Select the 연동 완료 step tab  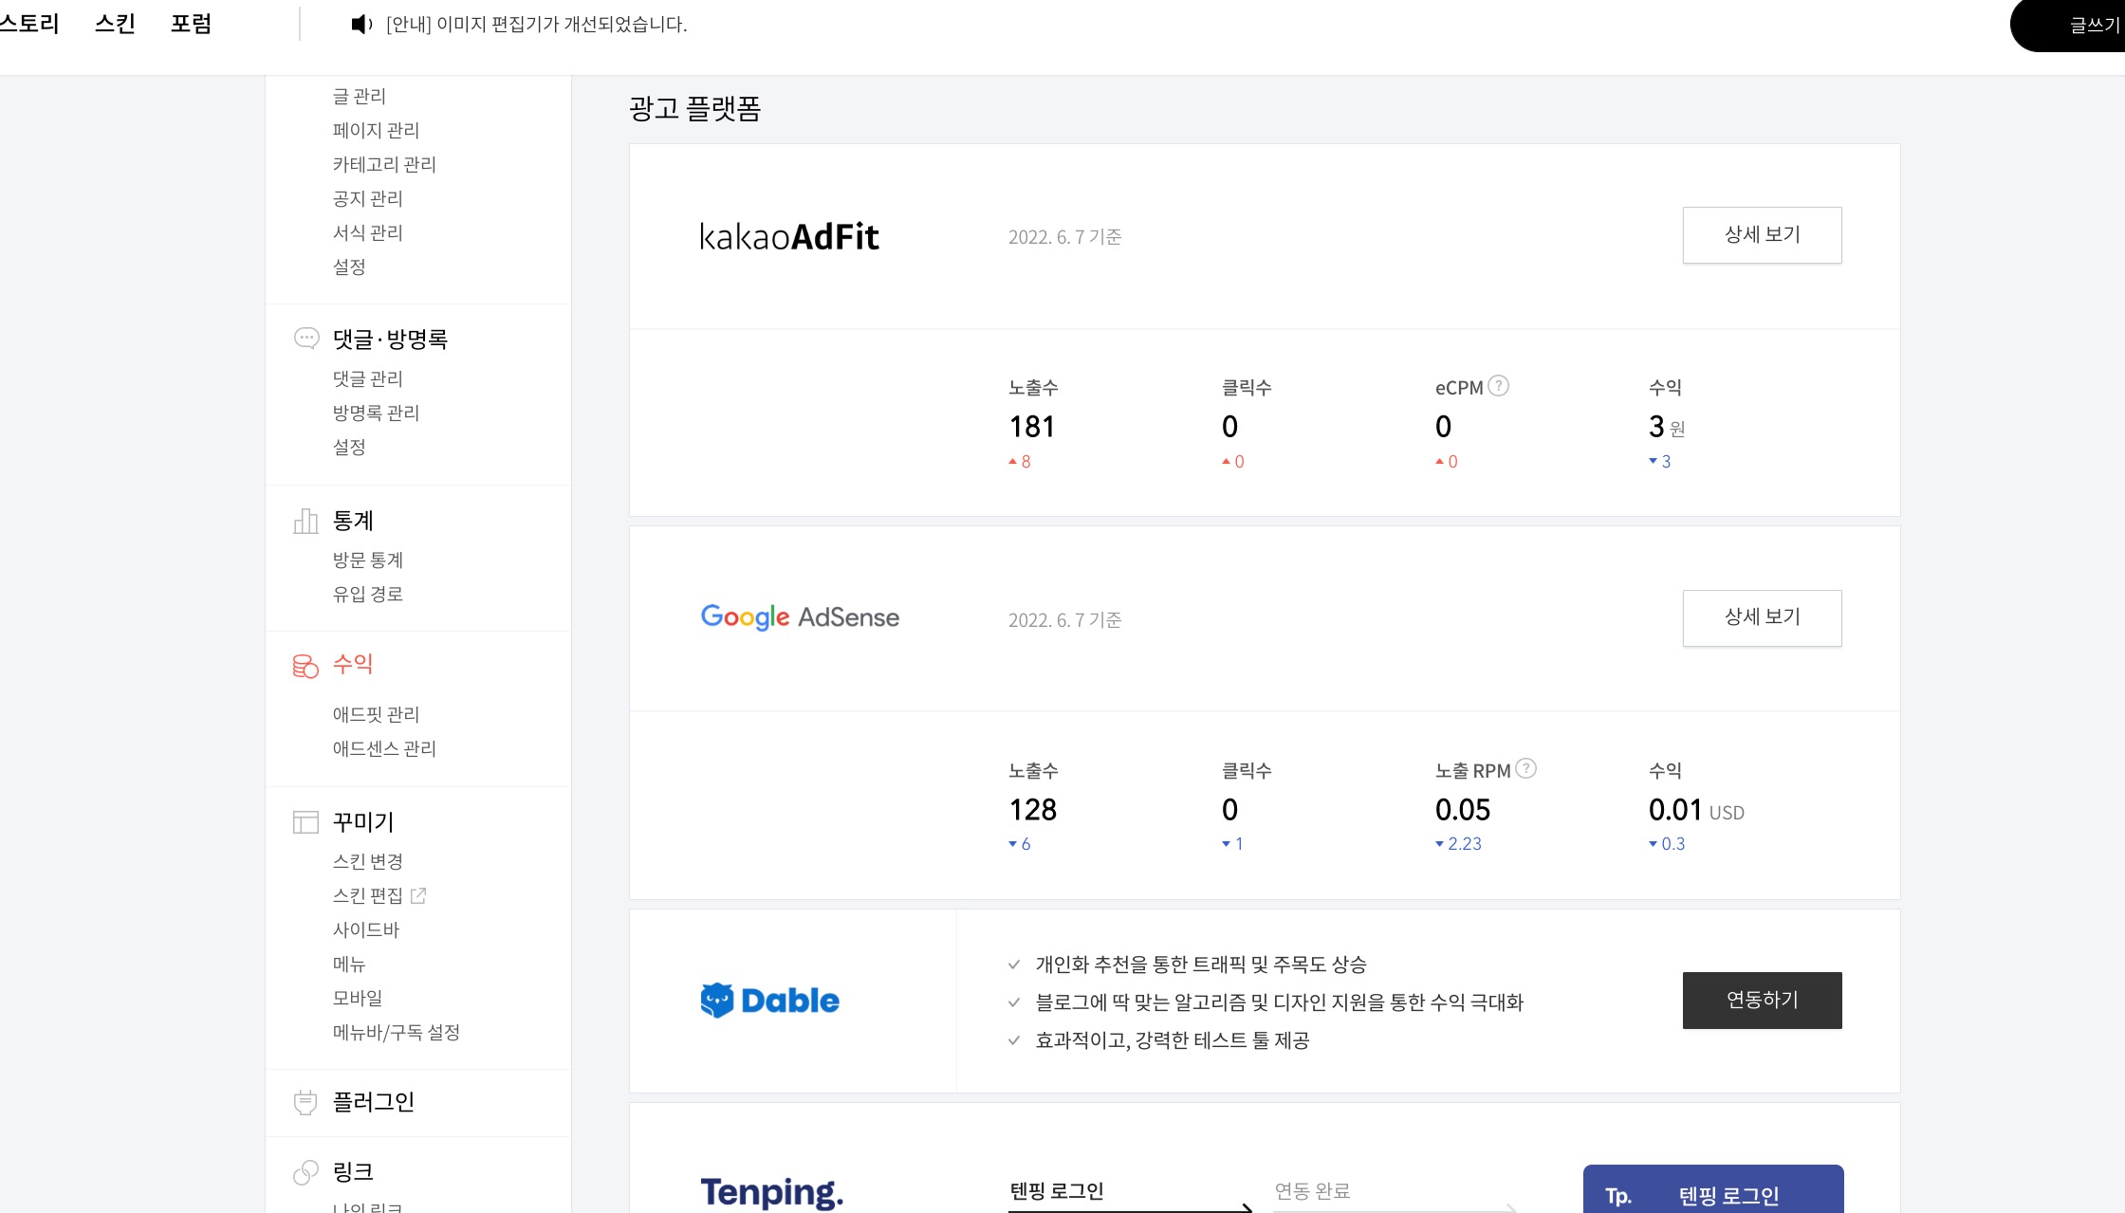[x=1312, y=1191]
